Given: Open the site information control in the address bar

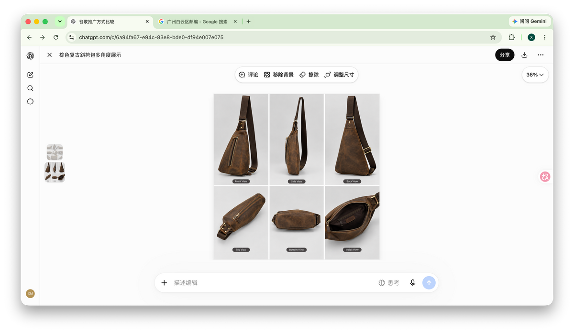Looking at the screenshot, I should click(x=71, y=37).
